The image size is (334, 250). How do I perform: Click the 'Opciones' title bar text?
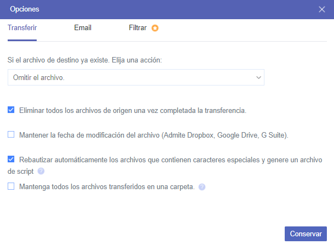tap(25, 9)
